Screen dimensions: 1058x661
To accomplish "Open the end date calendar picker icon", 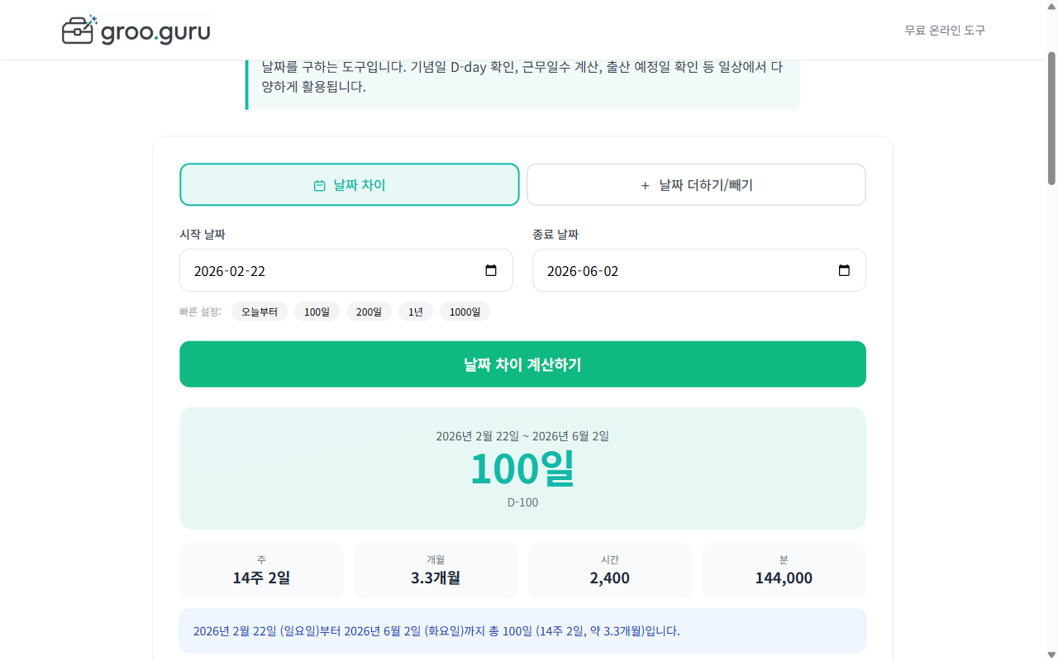I will pyautogui.click(x=844, y=270).
